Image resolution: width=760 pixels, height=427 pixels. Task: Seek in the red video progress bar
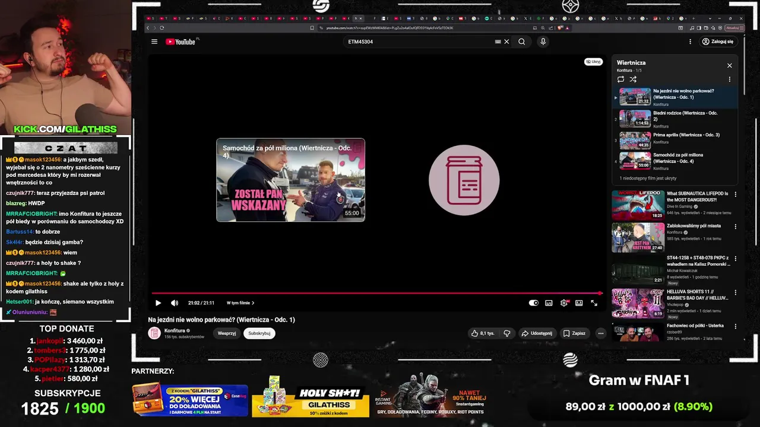click(x=377, y=293)
